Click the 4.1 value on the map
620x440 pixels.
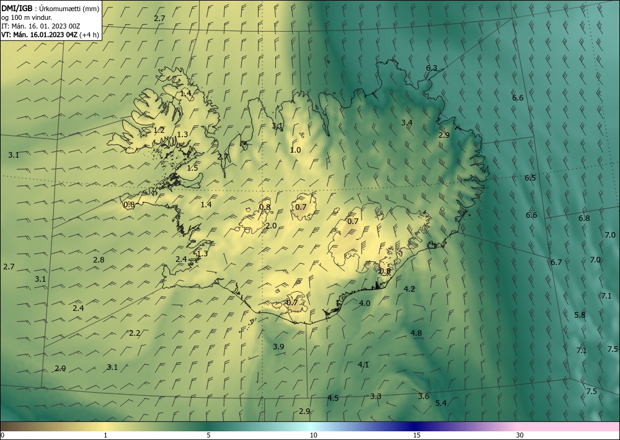coord(363,365)
